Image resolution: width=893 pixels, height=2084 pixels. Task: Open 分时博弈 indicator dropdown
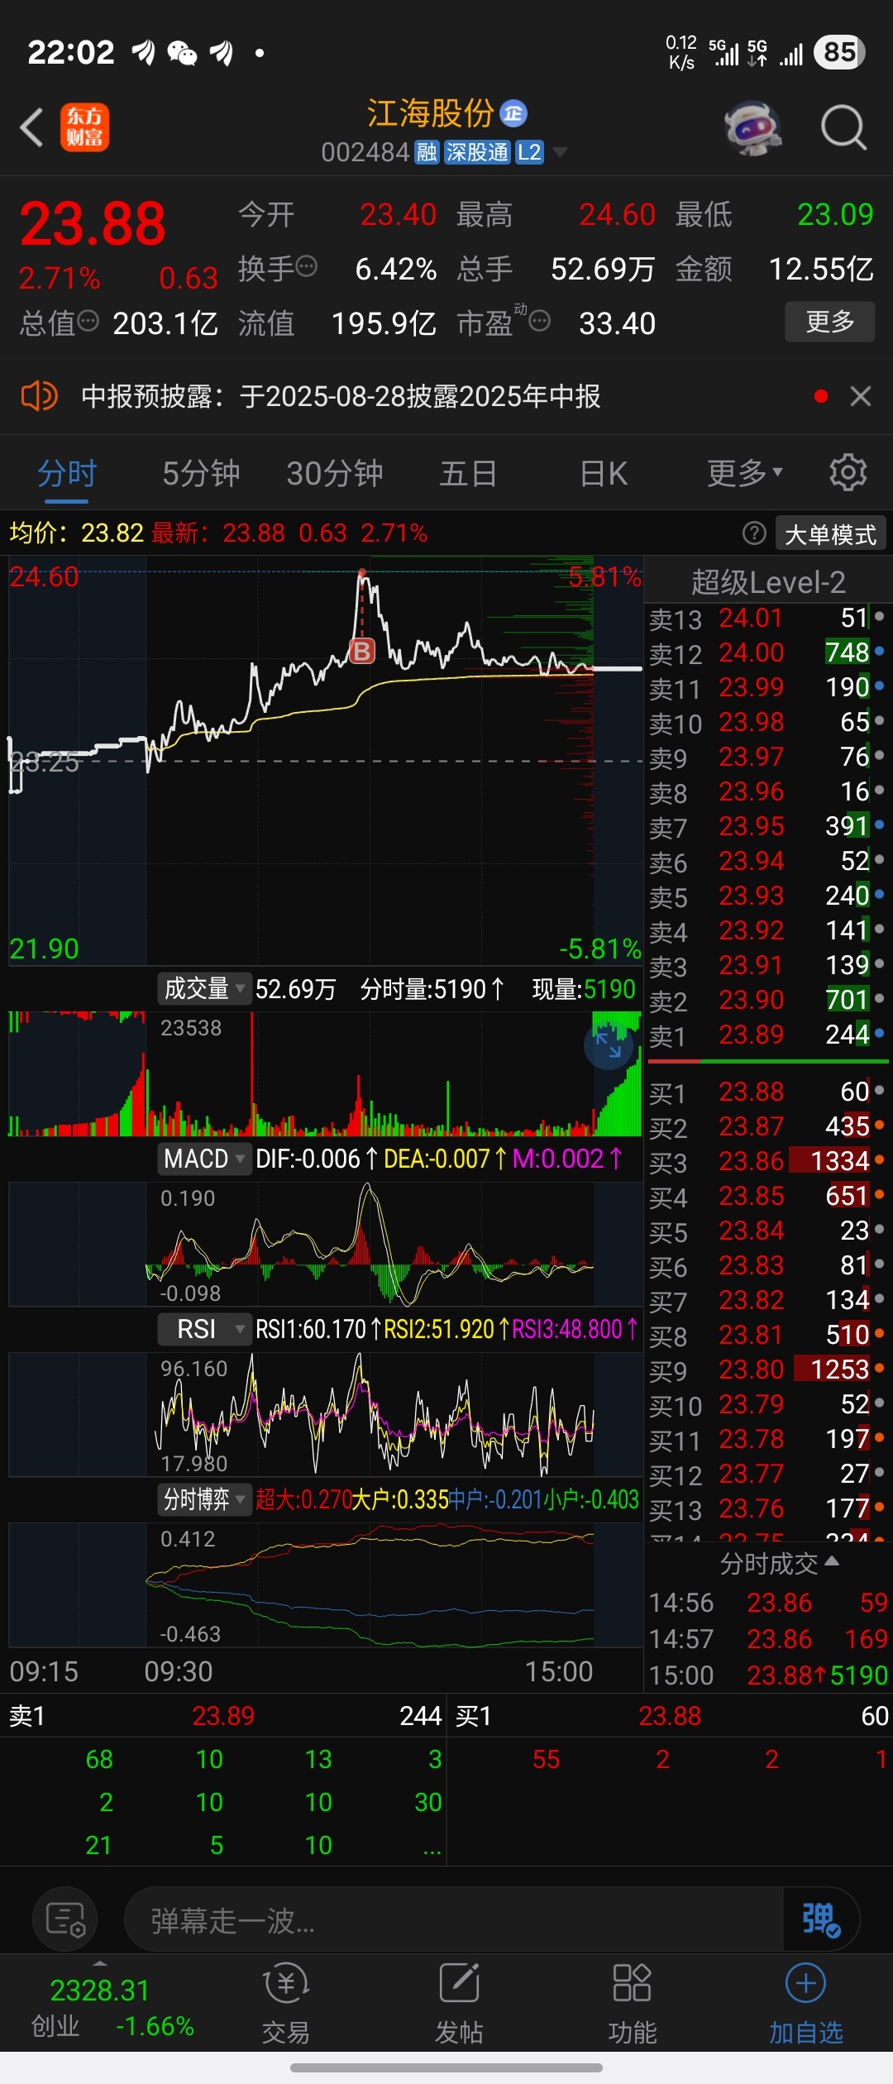204,1499
